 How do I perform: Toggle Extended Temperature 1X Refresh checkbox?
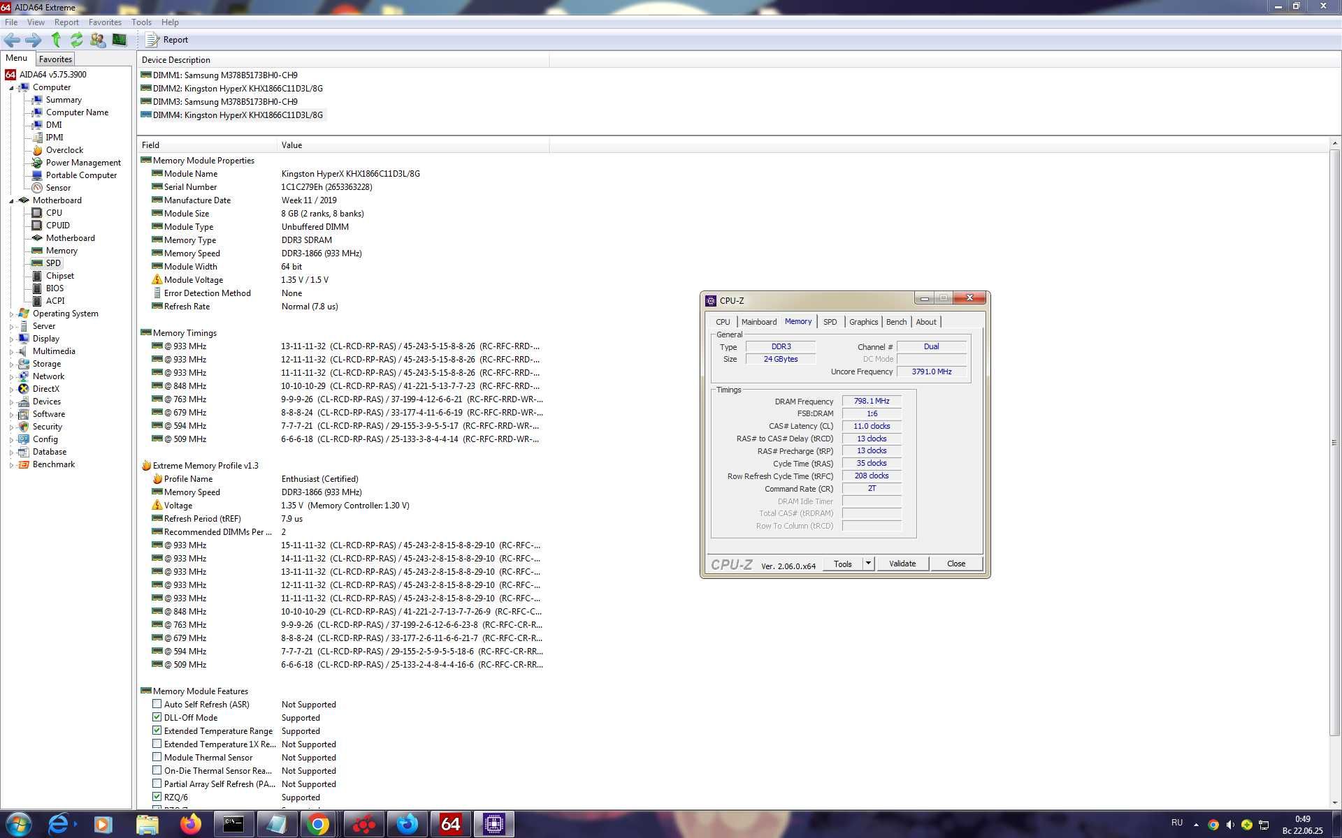tap(157, 744)
